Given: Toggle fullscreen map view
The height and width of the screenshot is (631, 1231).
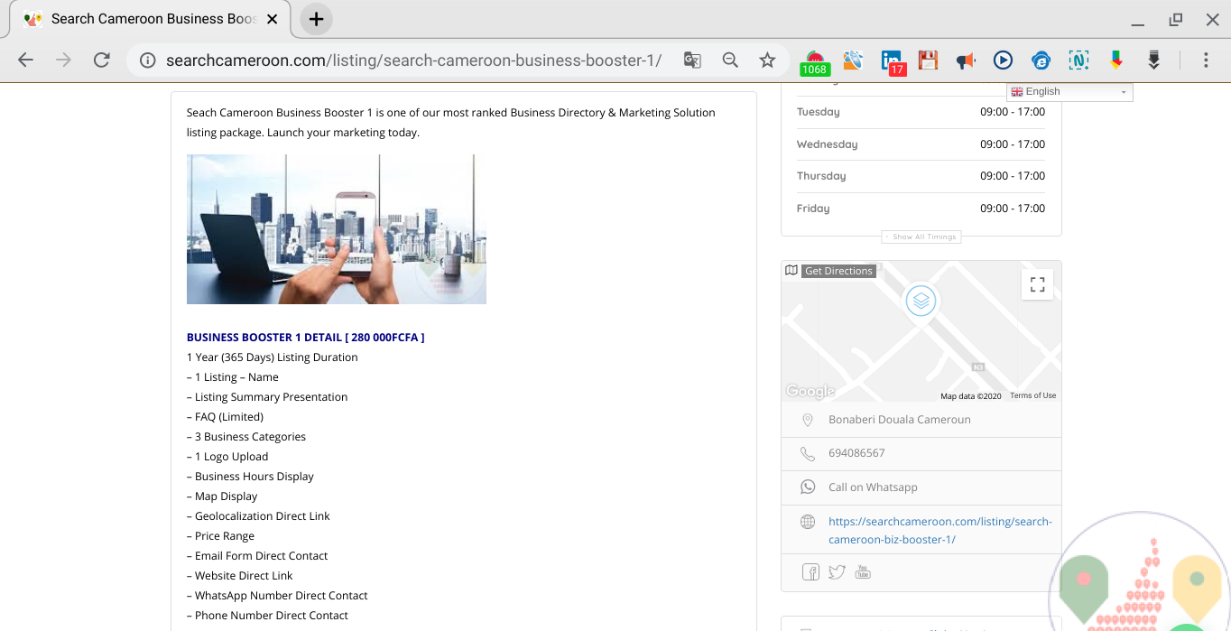Looking at the screenshot, I should pos(1038,284).
